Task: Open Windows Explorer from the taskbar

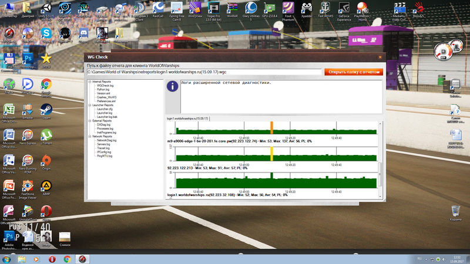Action: pos(22,259)
